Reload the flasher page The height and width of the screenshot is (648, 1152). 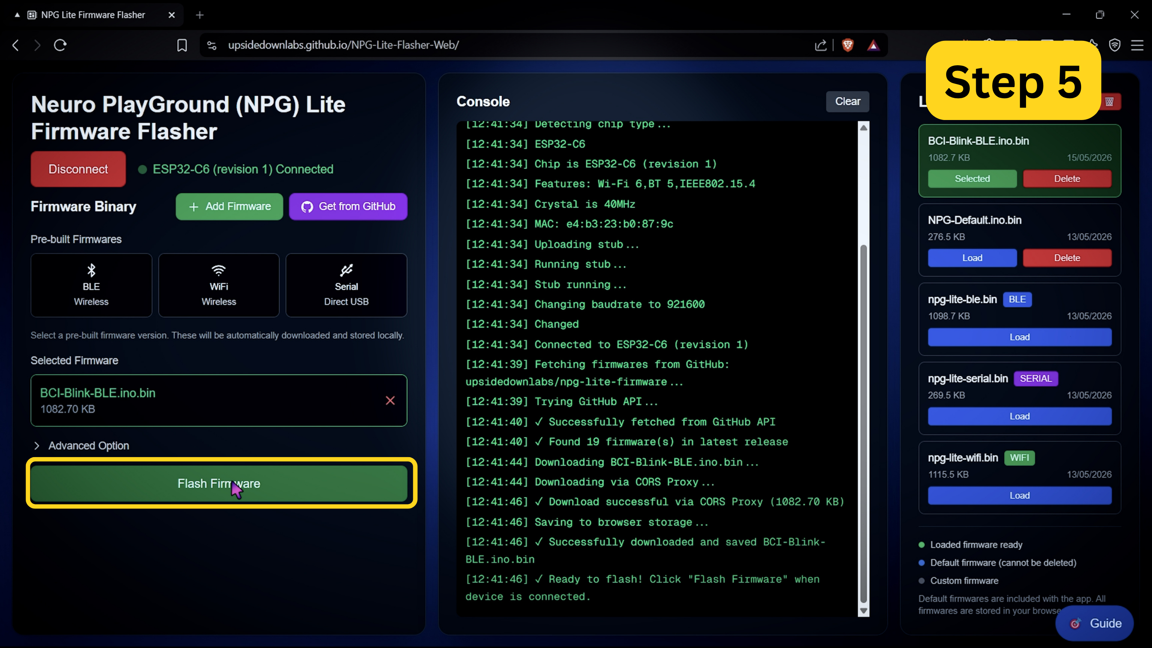pyautogui.click(x=60, y=45)
